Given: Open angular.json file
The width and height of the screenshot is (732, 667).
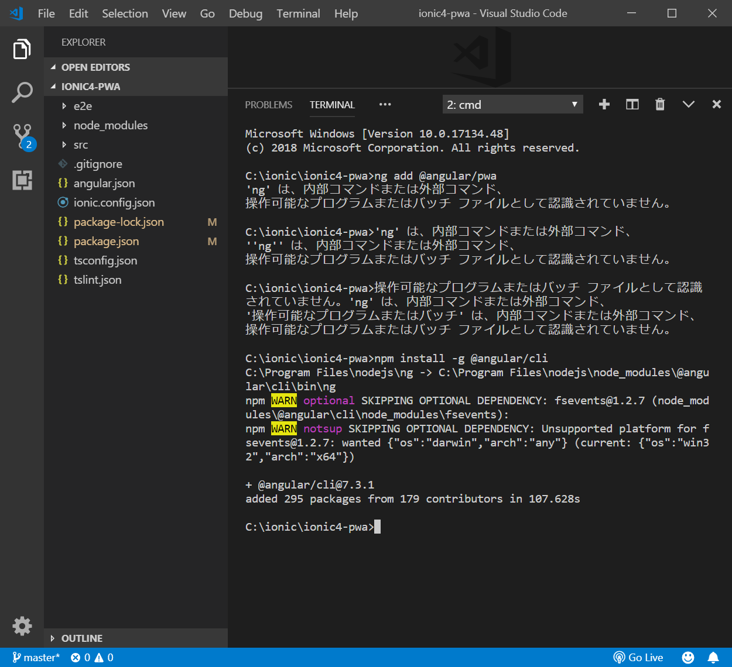Looking at the screenshot, I should tap(136, 183).
